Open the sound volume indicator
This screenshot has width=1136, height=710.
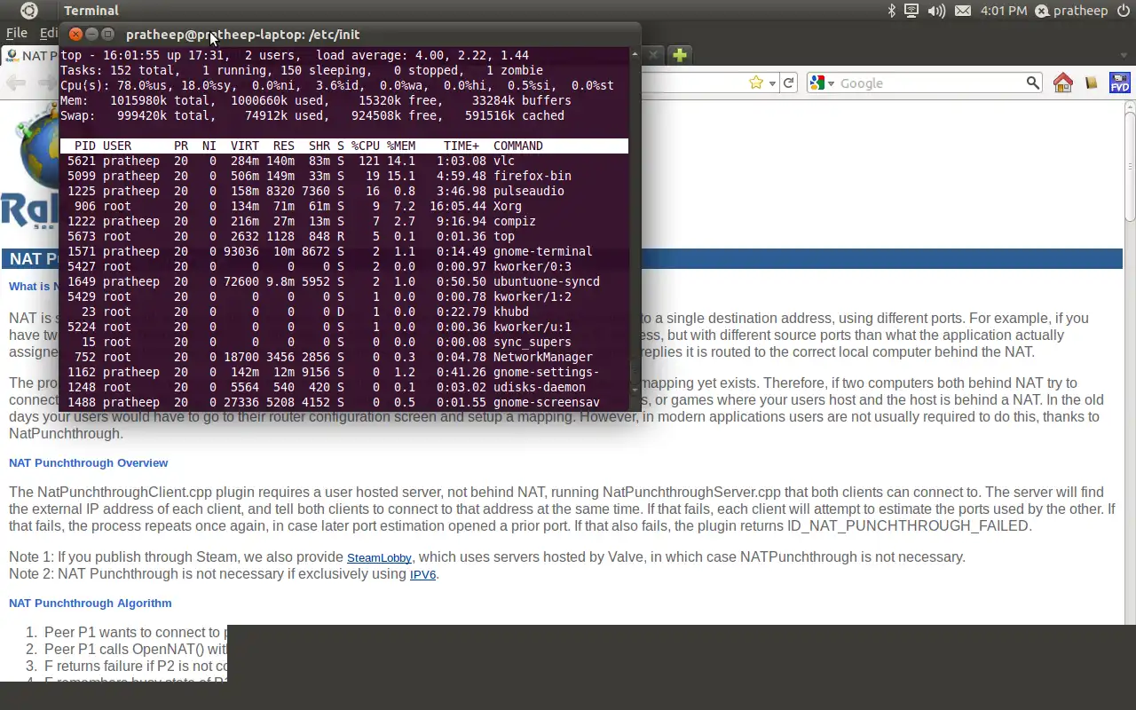936,11
